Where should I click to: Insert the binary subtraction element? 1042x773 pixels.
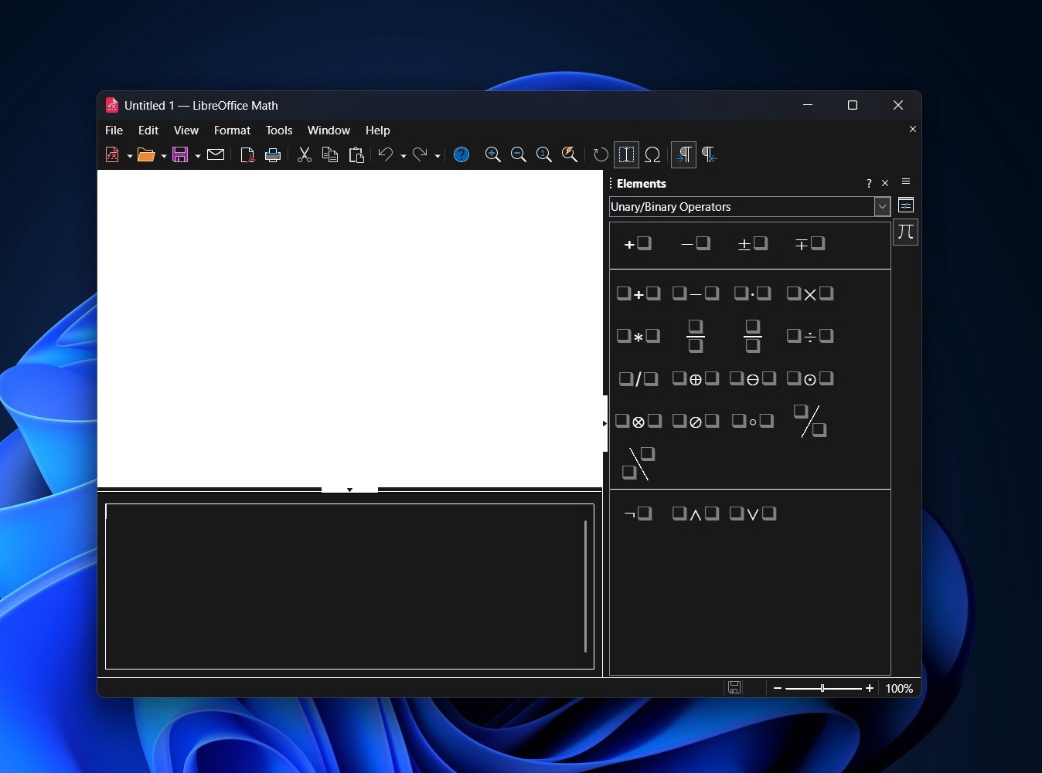tap(695, 293)
